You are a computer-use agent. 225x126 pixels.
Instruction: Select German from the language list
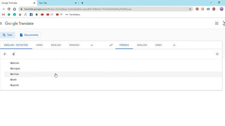click(x=113, y=74)
